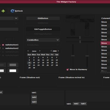This screenshot has width=110, height=110.
Task: Click the enabled GtkButton
Action: coord(43,18)
